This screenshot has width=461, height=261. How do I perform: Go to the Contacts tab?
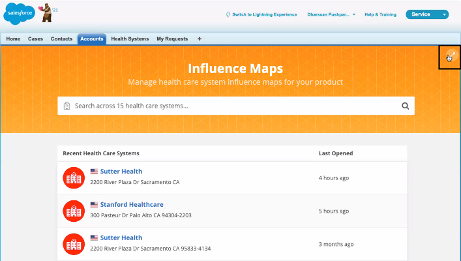(x=61, y=39)
